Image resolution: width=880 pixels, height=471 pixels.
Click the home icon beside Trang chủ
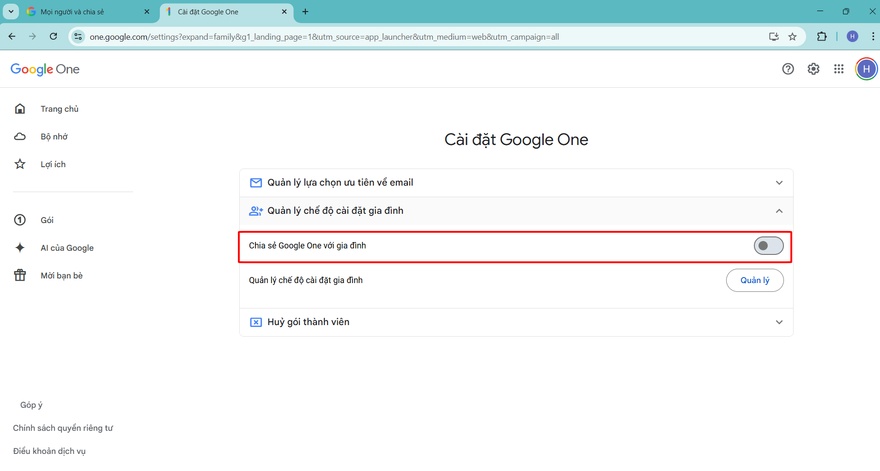(x=20, y=109)
